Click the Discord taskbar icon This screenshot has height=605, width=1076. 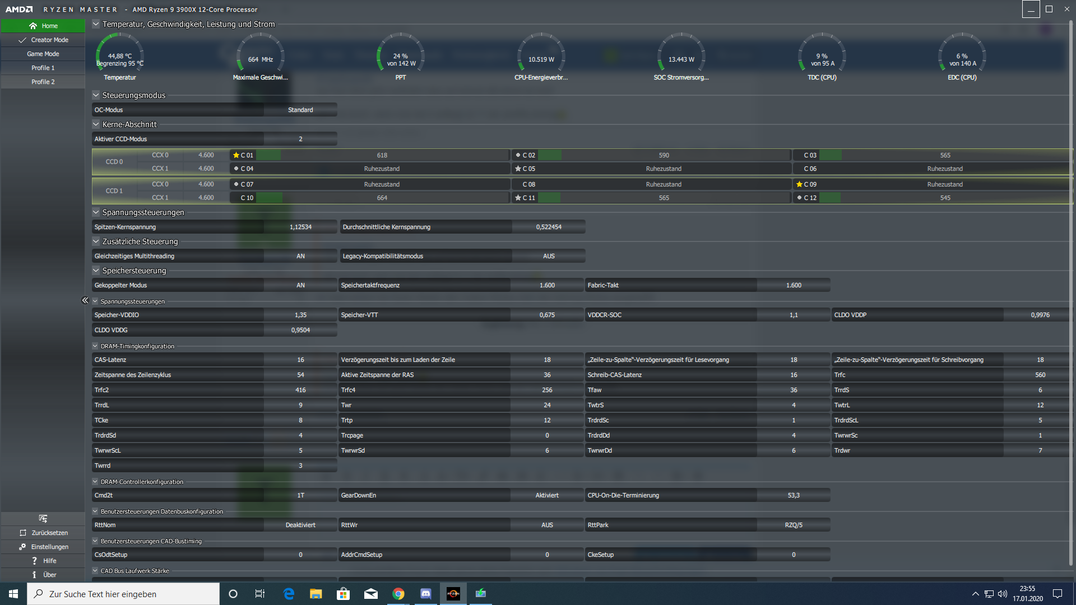coord(426,594)
